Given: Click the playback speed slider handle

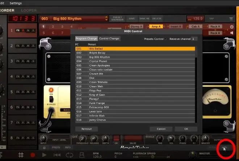Looking at the screenshot, I should (152, 157).
